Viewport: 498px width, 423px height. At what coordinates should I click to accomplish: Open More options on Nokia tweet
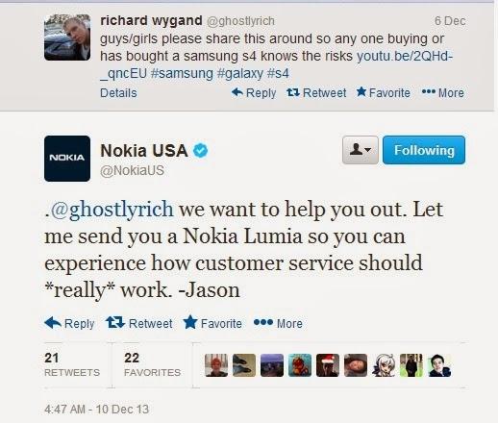[x=278, y=323]
